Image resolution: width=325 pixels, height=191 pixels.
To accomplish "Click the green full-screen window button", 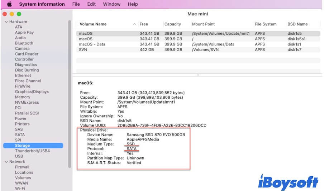I will click(19, 14).
